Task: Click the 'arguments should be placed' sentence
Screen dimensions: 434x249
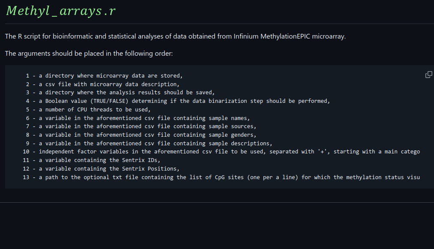Action: (89, 54)
